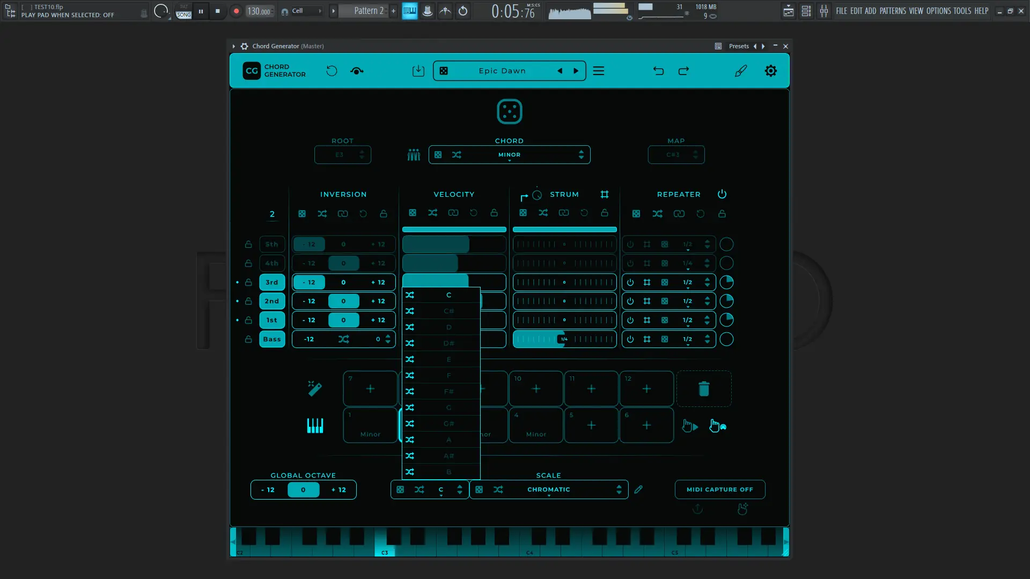Click the undo arrow in plugin header

pyautogui.click(x=658, y=71)
